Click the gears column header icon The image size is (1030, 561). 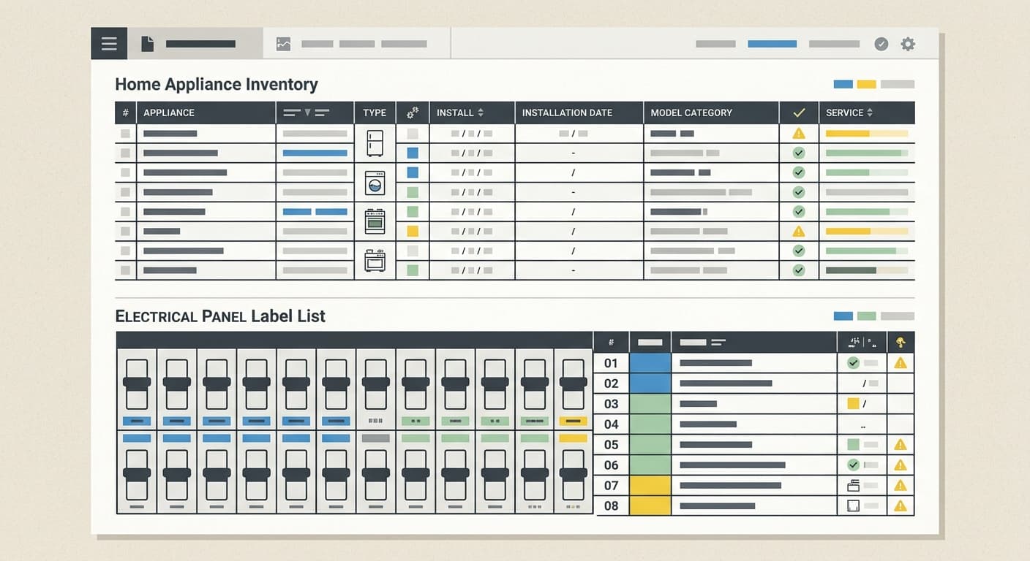click(413, 112)
